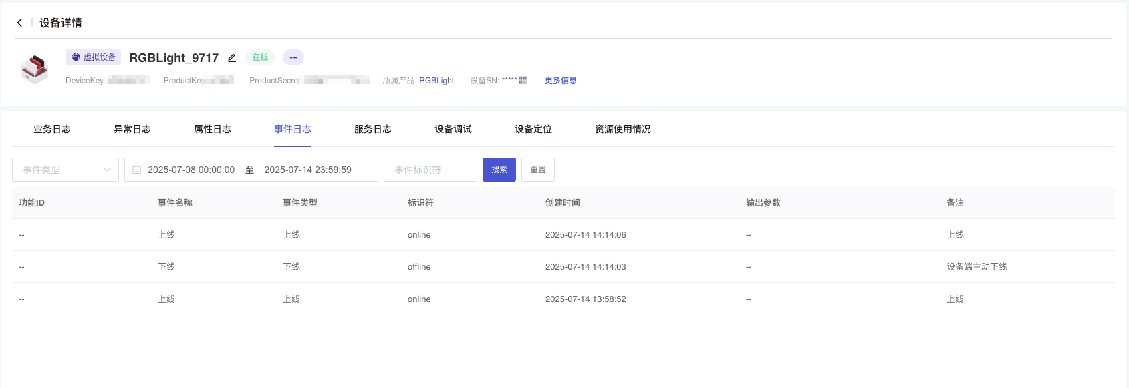Click the 重置 reset button
The height and width of the screenshot is (388, 1129).
(x=538, y=170)
